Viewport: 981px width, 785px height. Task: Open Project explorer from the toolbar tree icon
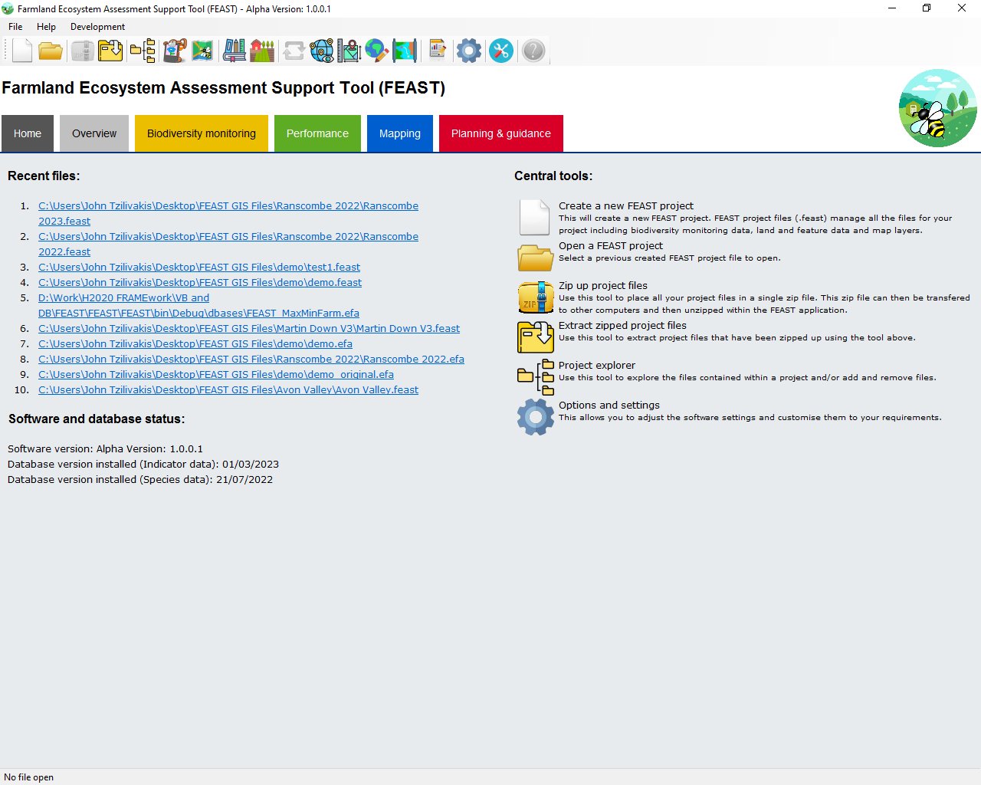tap(143, 51)
